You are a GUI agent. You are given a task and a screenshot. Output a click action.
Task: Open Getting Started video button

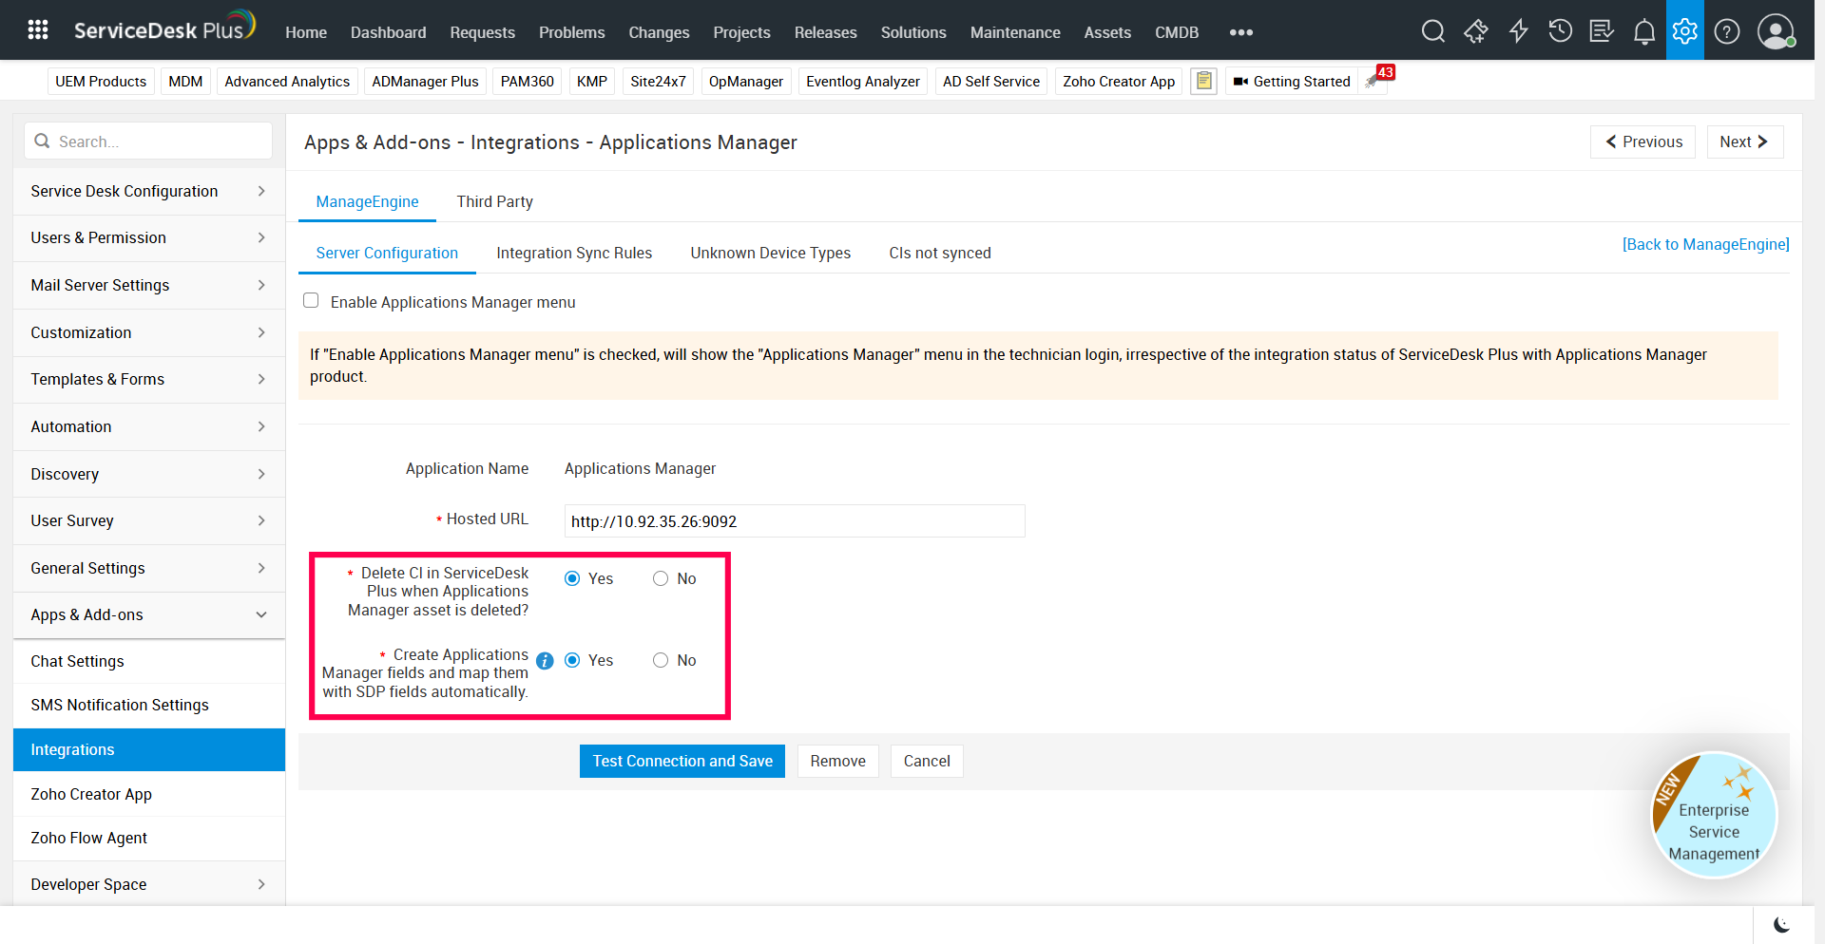click(x=1292, y=81)
